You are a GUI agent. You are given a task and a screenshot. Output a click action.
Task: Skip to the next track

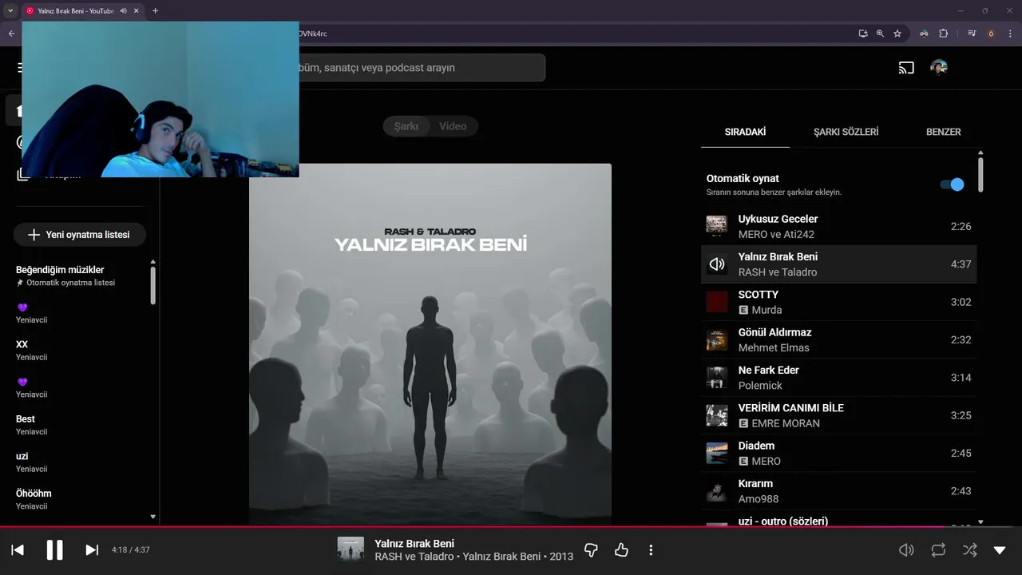(x=92, y=549)
